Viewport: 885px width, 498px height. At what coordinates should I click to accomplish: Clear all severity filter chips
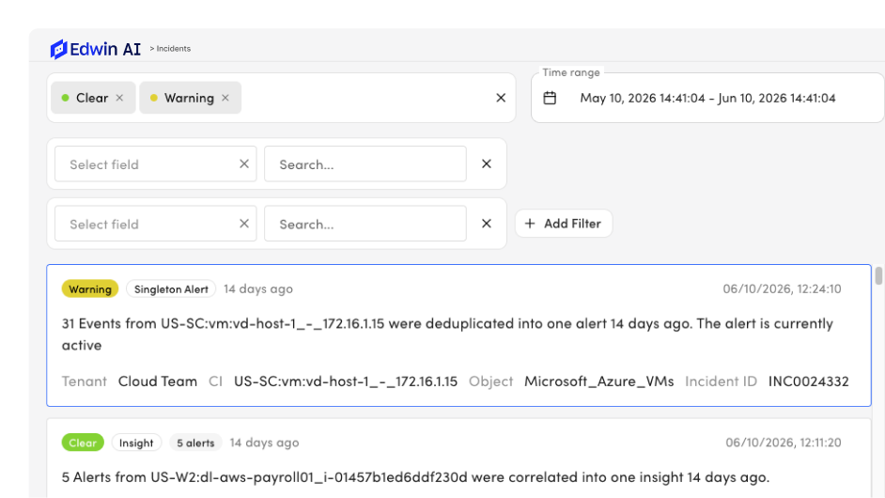click(x=501, y=98)
